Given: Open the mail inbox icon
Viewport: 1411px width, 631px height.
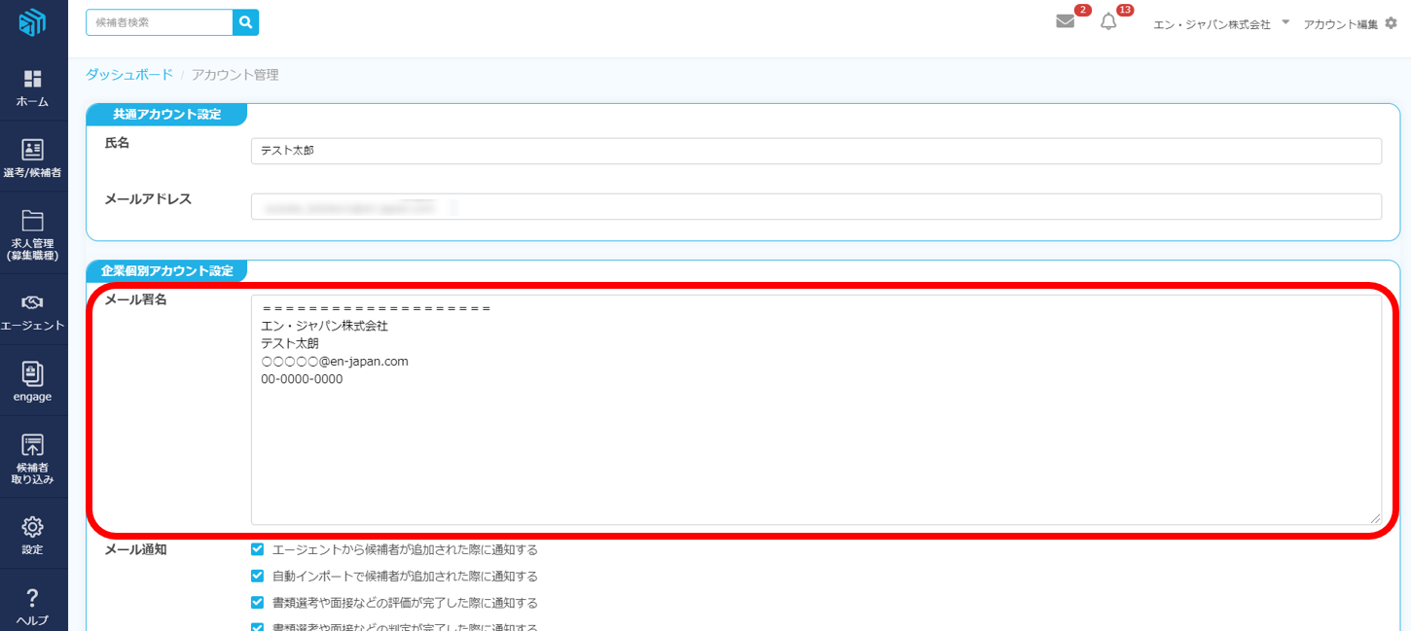Looking at the screenshot, I should (x=1066, y=22).
